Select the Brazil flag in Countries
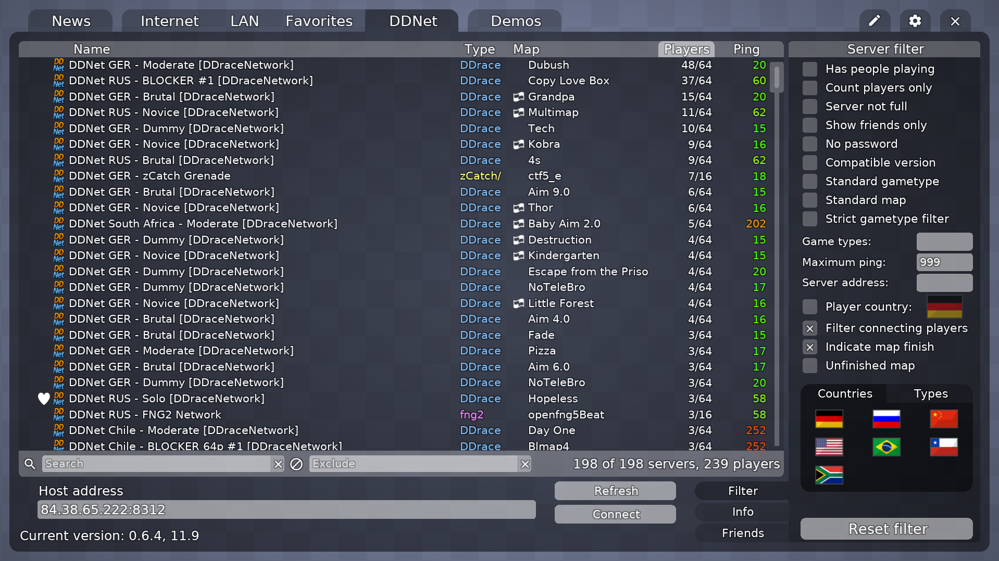 point(886,447)
